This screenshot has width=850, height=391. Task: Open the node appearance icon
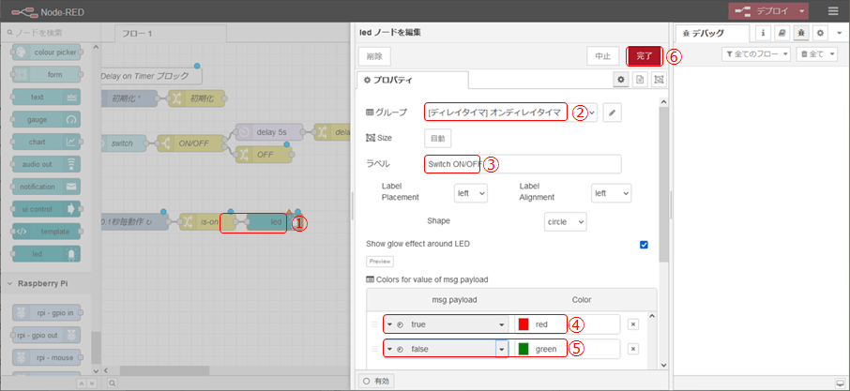[x=658, y=80]
